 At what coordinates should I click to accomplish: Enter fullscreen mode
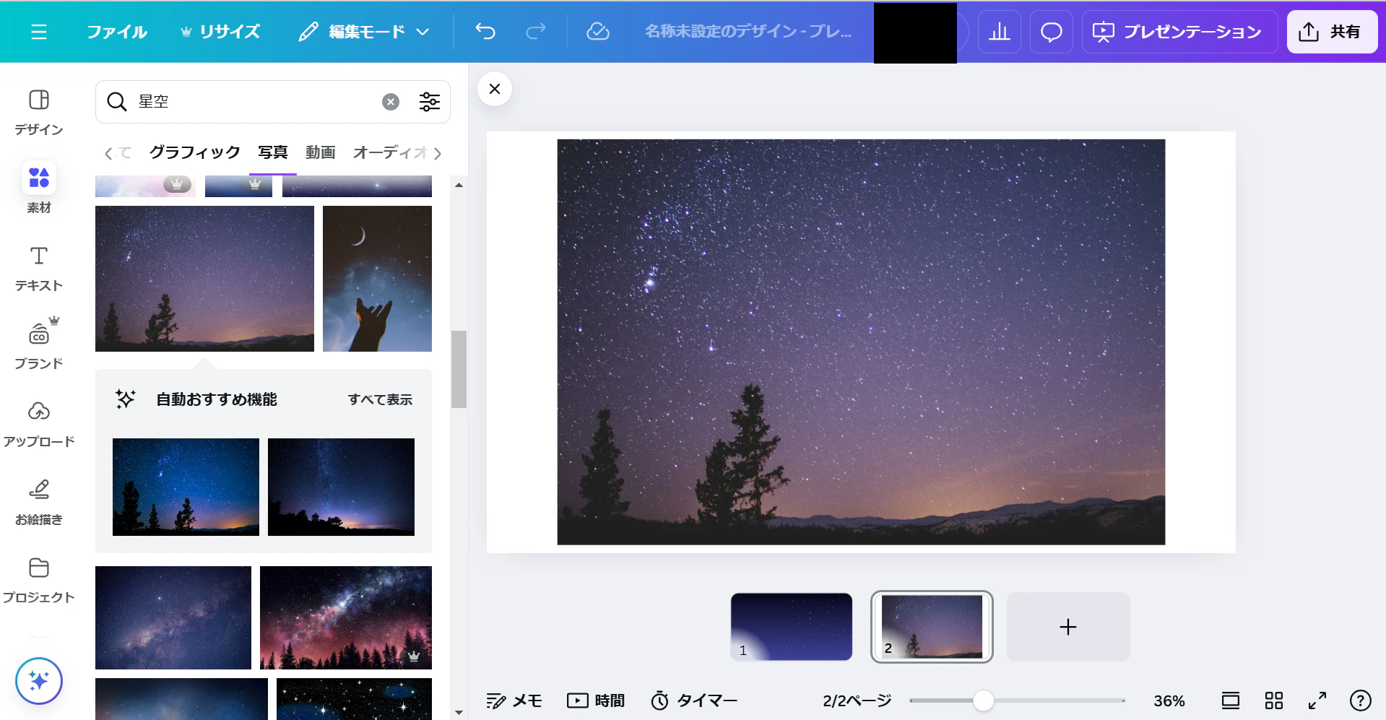pyautogui.click(x=1317, y=701)
